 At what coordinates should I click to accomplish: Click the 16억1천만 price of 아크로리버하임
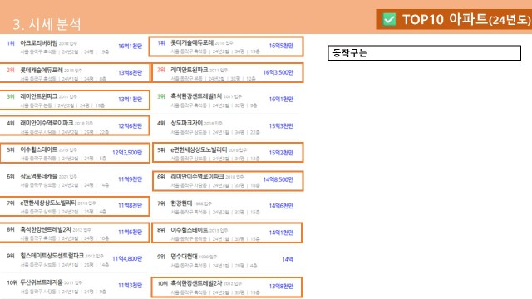[130, 47]
